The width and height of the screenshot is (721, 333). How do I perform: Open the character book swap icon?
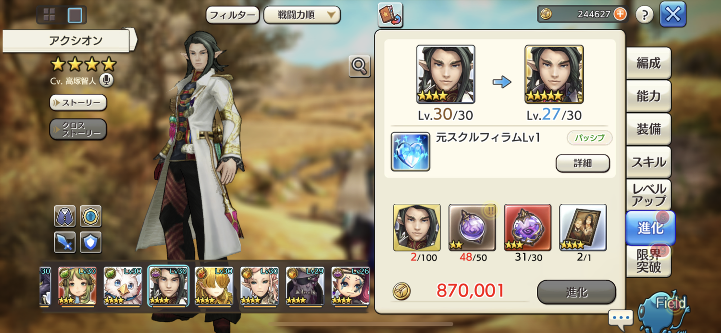click(x=390, y=15)
